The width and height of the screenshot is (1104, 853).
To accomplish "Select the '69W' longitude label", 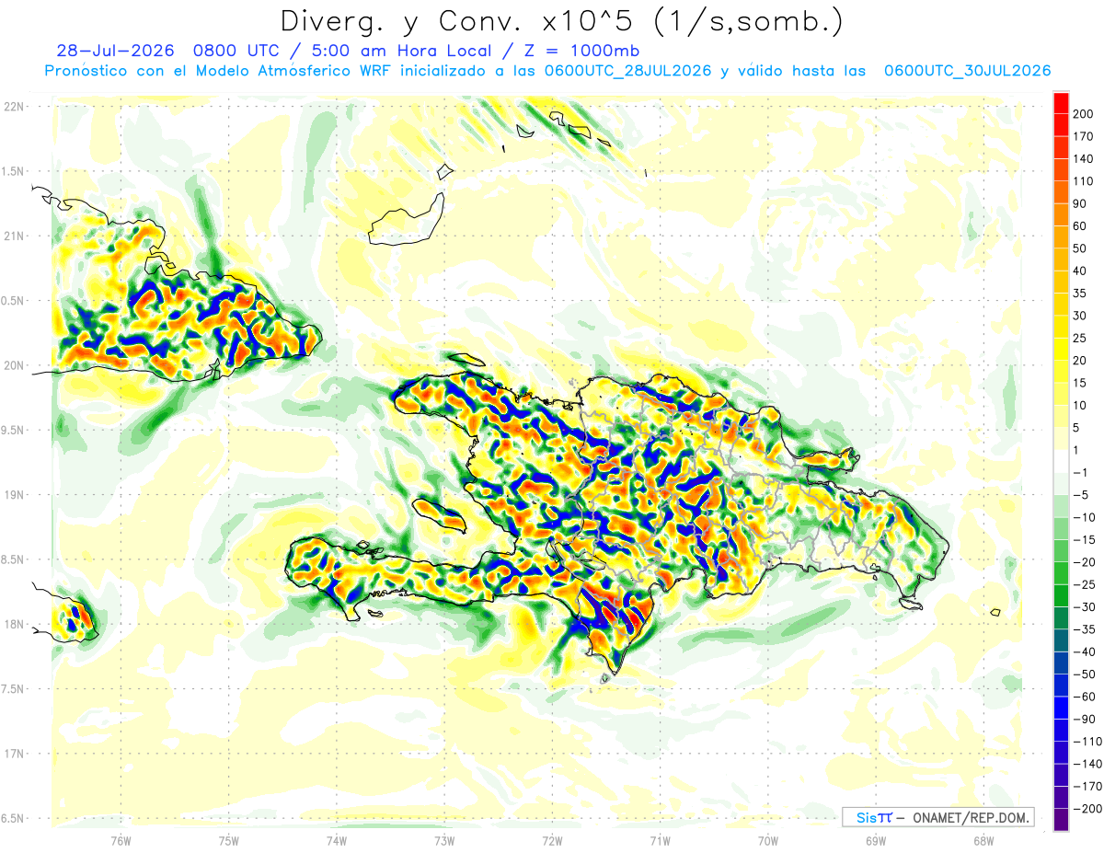I will click(x=876, y=840).
